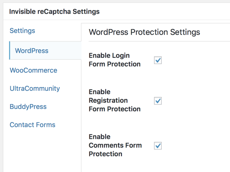This screenshot has height=172, width=230.
Task: Click empty sidebar area below Contact Forms
Action: point(43,150)
